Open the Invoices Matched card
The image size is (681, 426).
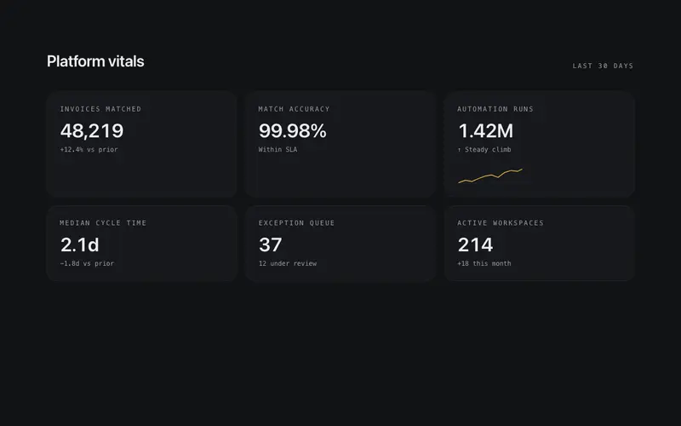tap(141, 144)
